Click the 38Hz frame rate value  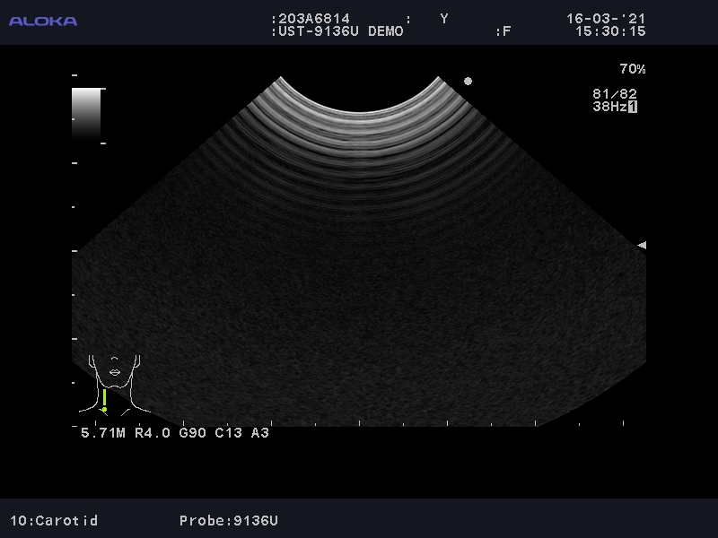[x=609, y=107]
